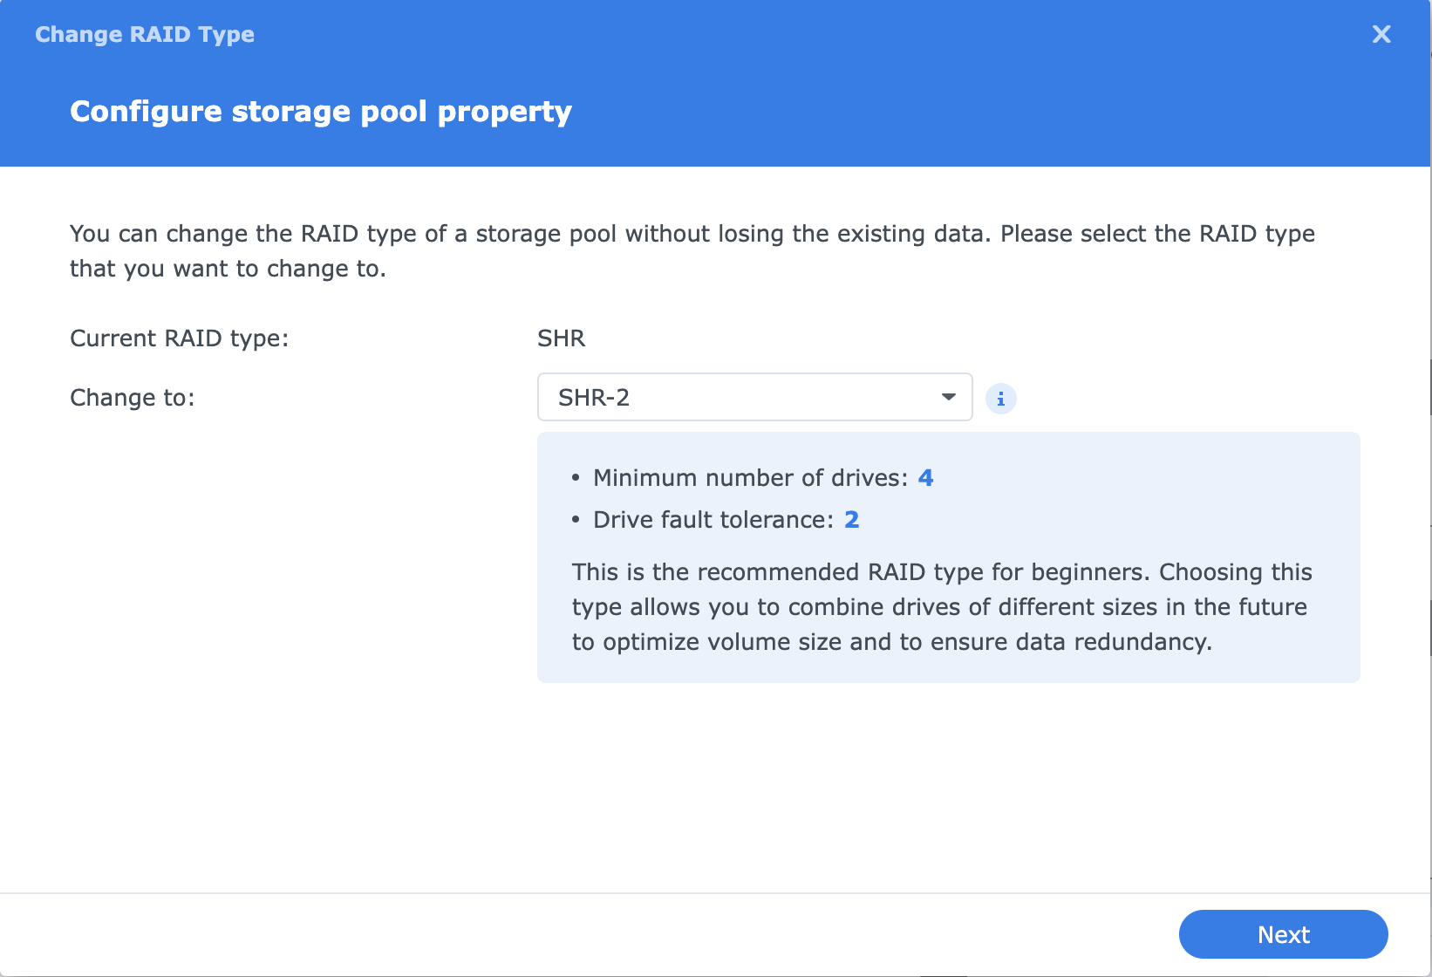This screenshot has width=1432, height=977.
Task: Click the Minimum number of drives text
Action: pos(750,478)
